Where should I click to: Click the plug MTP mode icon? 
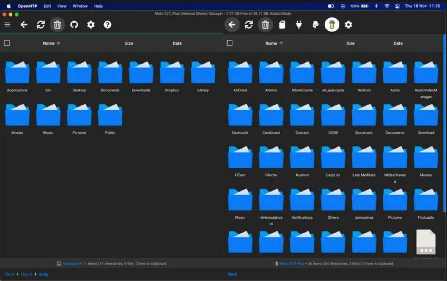click(x=299, y=25)
